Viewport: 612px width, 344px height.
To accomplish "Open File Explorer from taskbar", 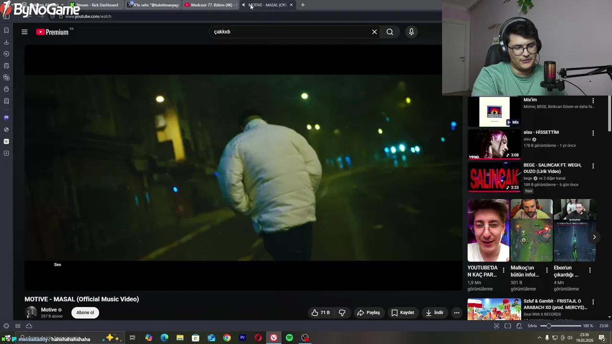I will (180, 338).
